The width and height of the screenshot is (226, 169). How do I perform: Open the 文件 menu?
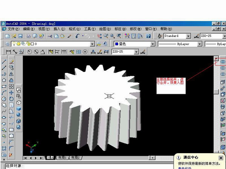[x=13, y=29]
